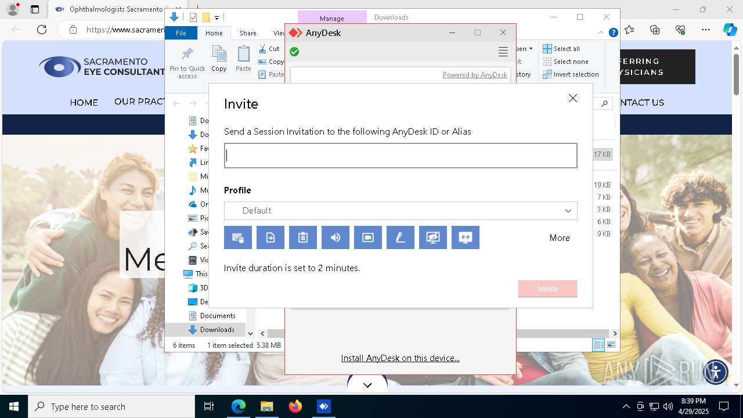Image resolution: width=743 pixels, height=418 pixels.
Task: Click Explorer search magnifier icon
Action: 604,103
